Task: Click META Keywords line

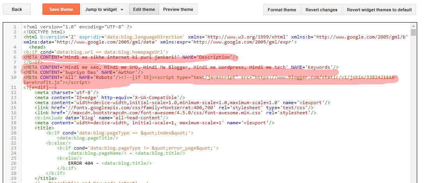Action: pyautogui.click(x=181, y=67)
